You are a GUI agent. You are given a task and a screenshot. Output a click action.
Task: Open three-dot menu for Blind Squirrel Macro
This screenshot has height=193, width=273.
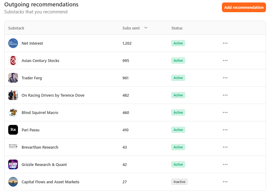(x=225, y=112)
